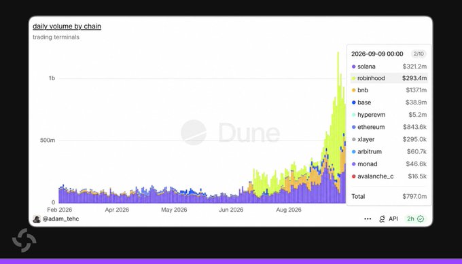Click the $137.1m bnb value
The image size is (462, 264).
point(416,90)
